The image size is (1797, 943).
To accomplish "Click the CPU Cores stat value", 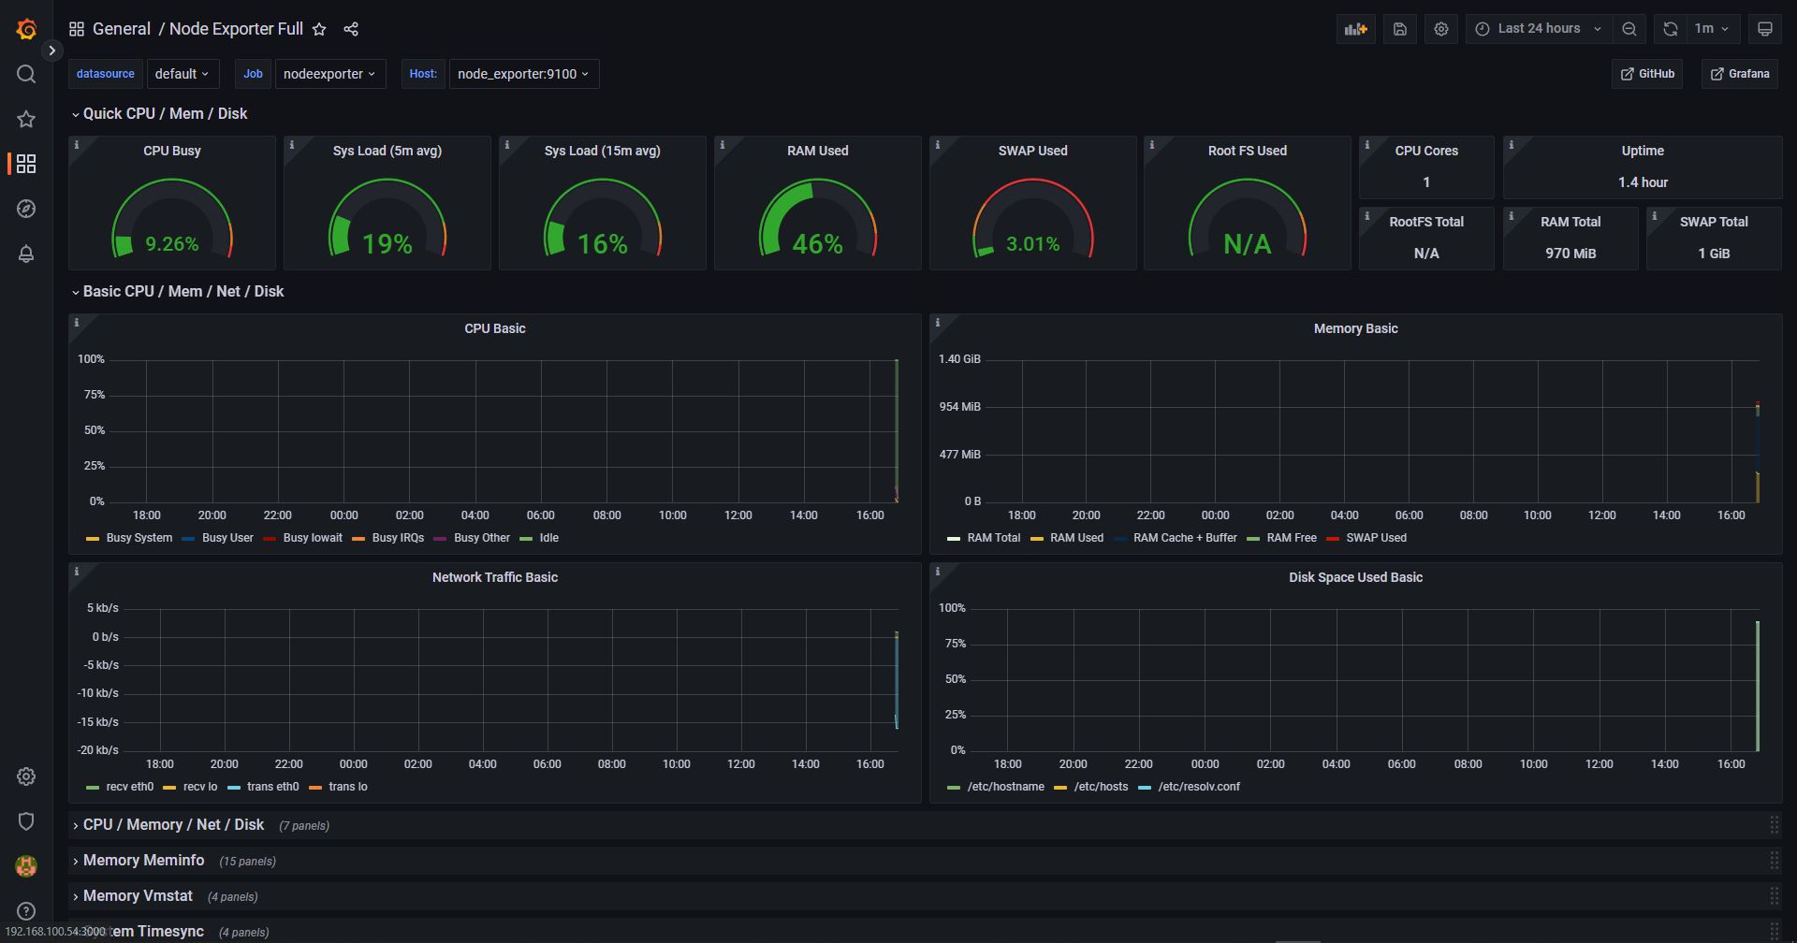I will pyautogui.click(x=1426, y=182).
